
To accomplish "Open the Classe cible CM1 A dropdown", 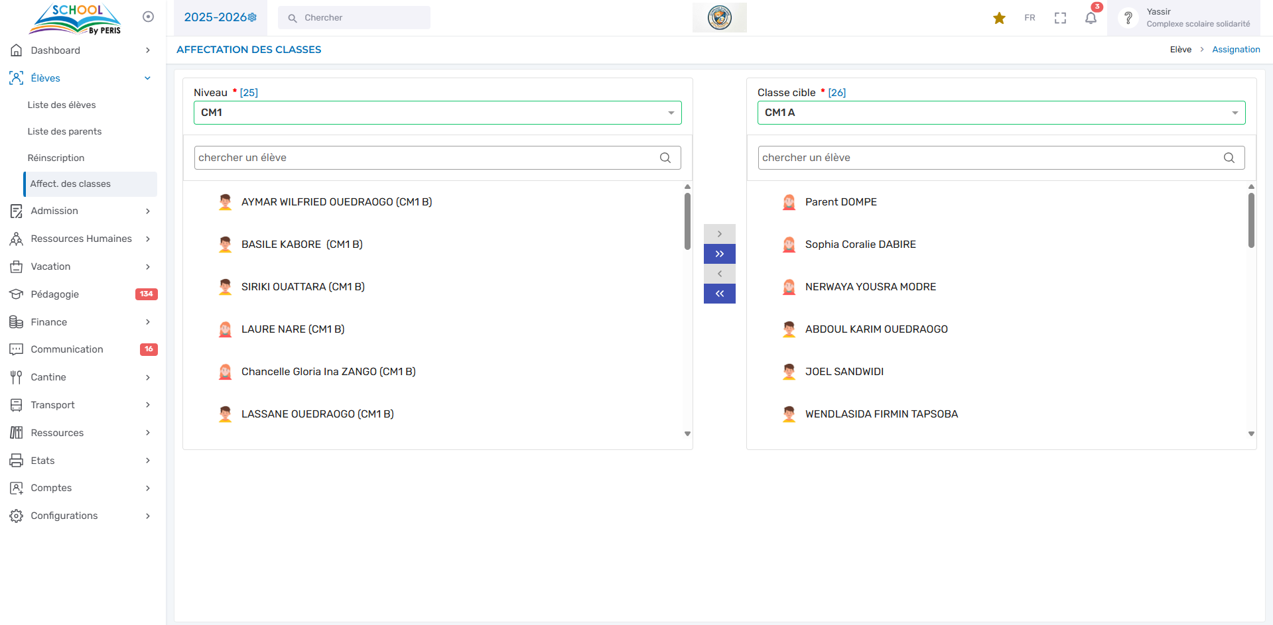I will click(1000, 113).
